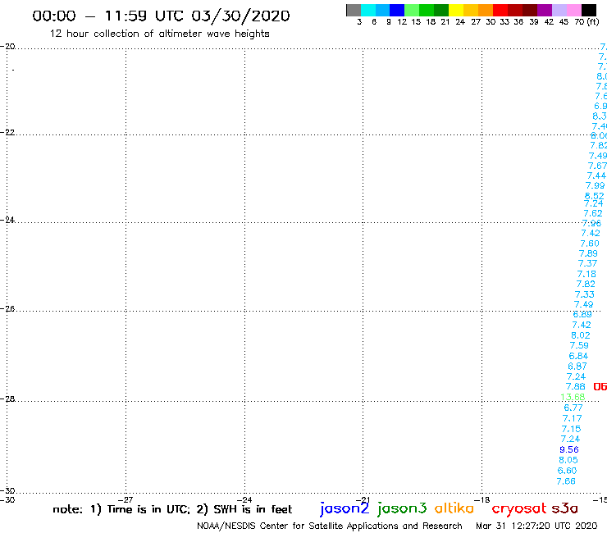Screen dimensions: 607x533
Task: Click the 6.84 wave height reading
Action: tap(578, 356)
